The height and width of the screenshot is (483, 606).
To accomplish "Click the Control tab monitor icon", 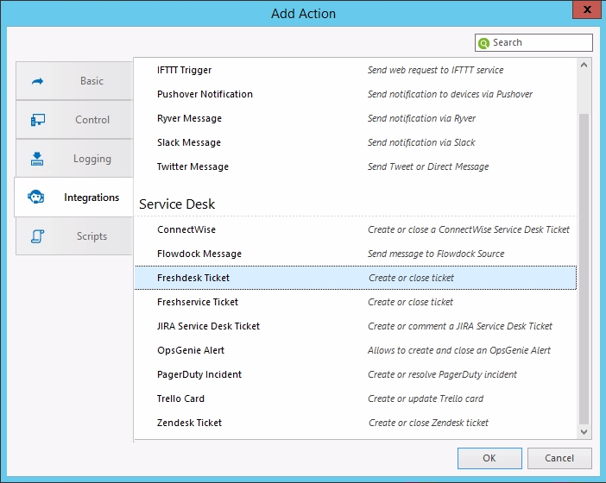I will (x=37, y=120).
